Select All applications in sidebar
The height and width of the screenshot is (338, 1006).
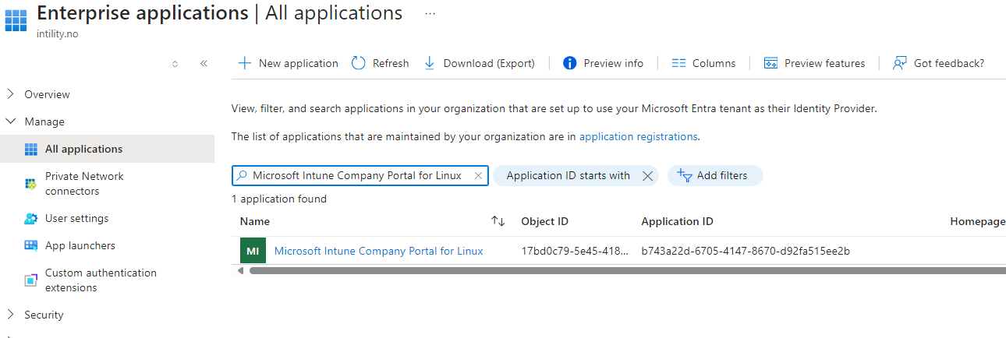pos(107,149)
